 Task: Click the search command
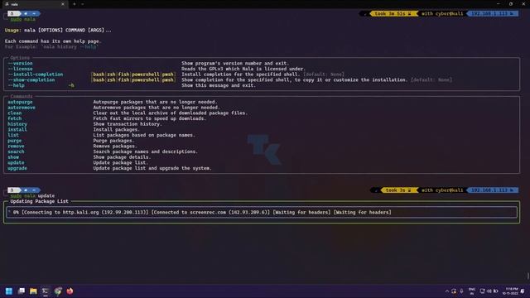16,151
